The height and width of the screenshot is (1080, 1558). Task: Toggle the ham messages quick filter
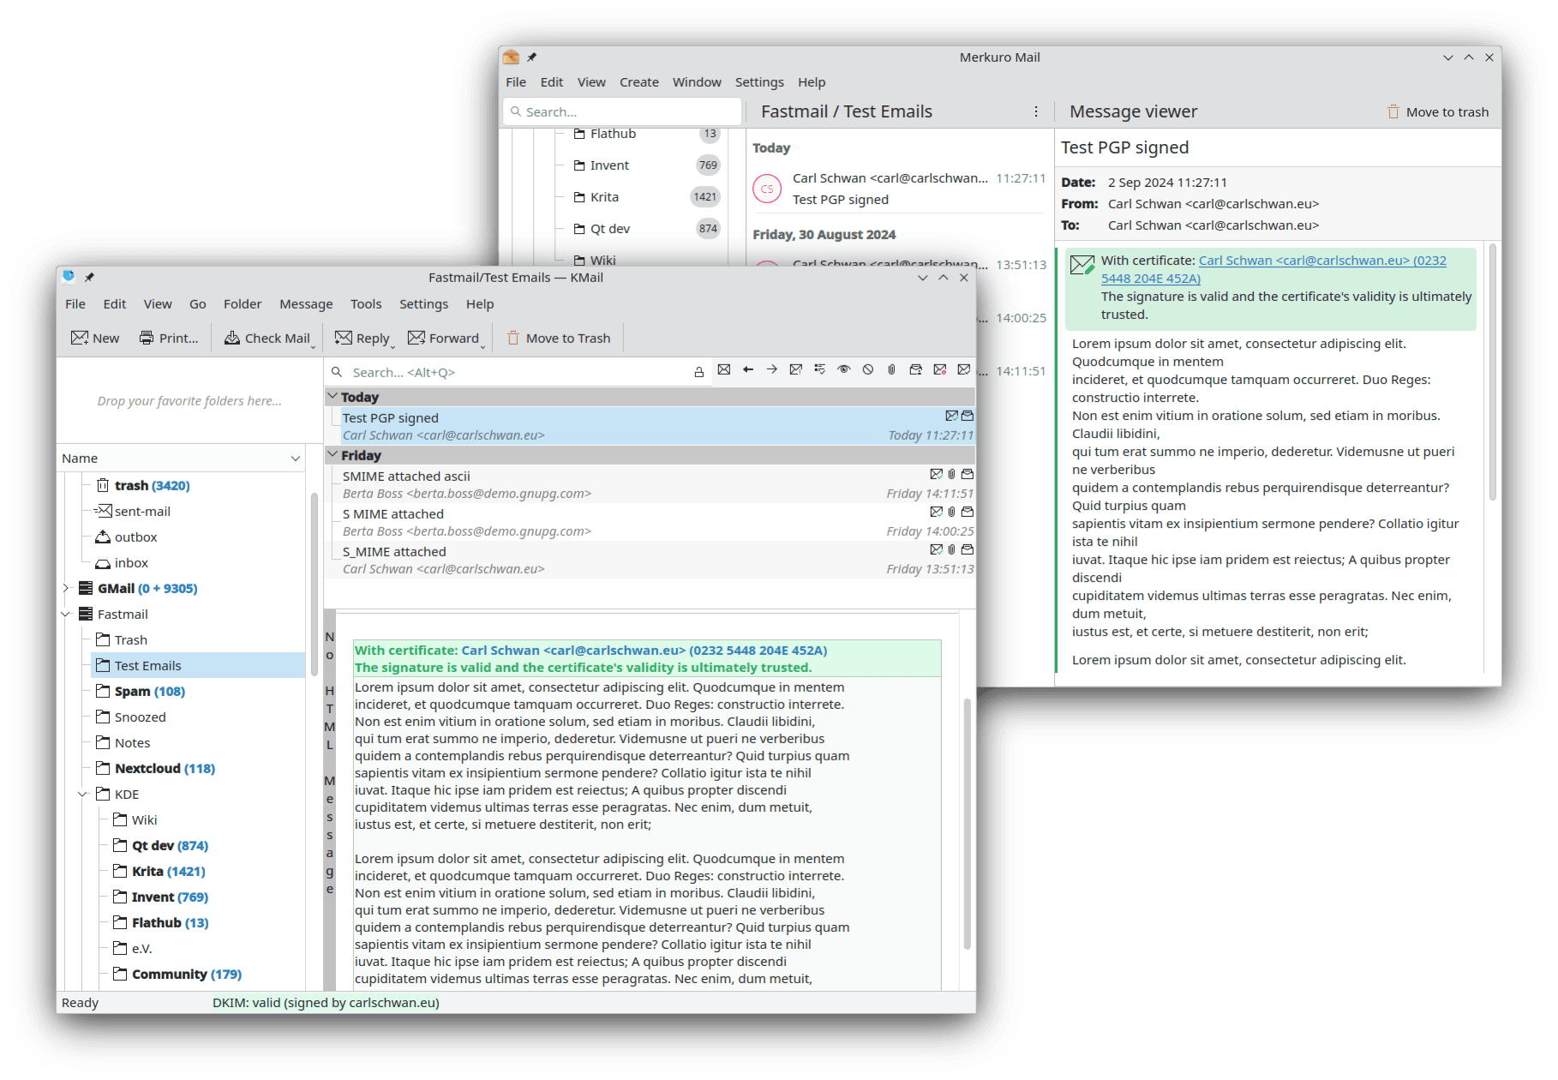pyautogui.click(x=964, y=369)
